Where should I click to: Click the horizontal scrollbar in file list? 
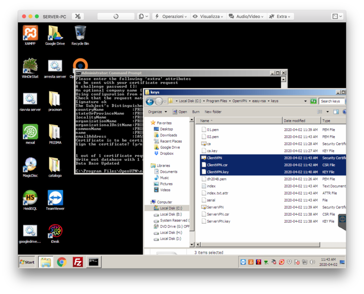click(x=260, y=245)
